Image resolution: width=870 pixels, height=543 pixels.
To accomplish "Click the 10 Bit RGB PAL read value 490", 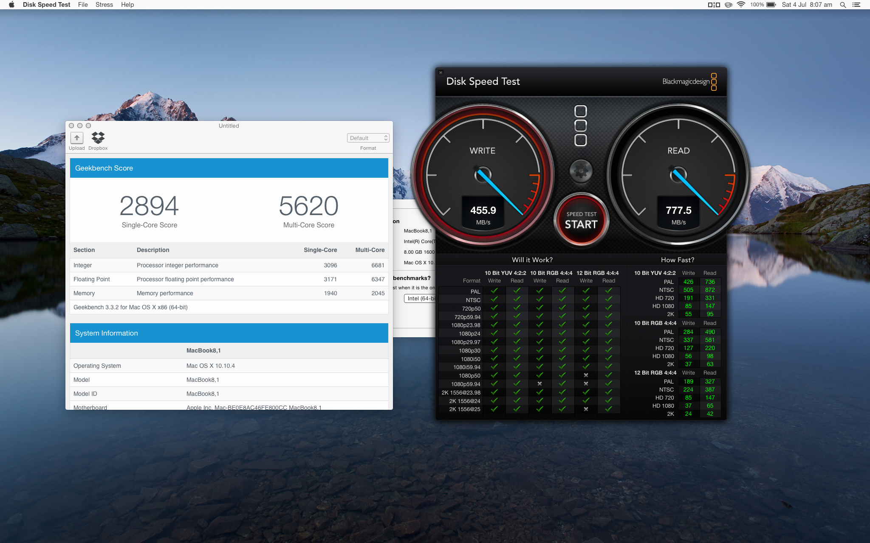I will (x=710, y=332).
